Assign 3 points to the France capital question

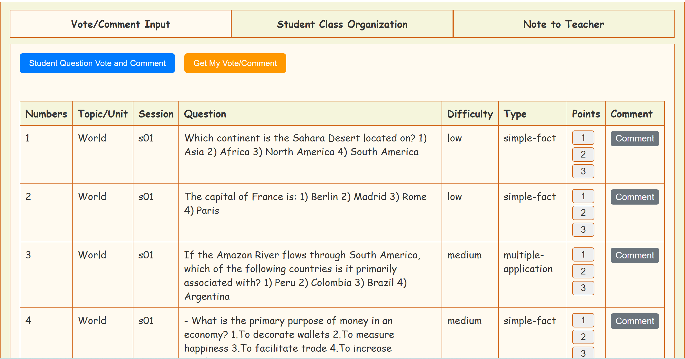583,230
